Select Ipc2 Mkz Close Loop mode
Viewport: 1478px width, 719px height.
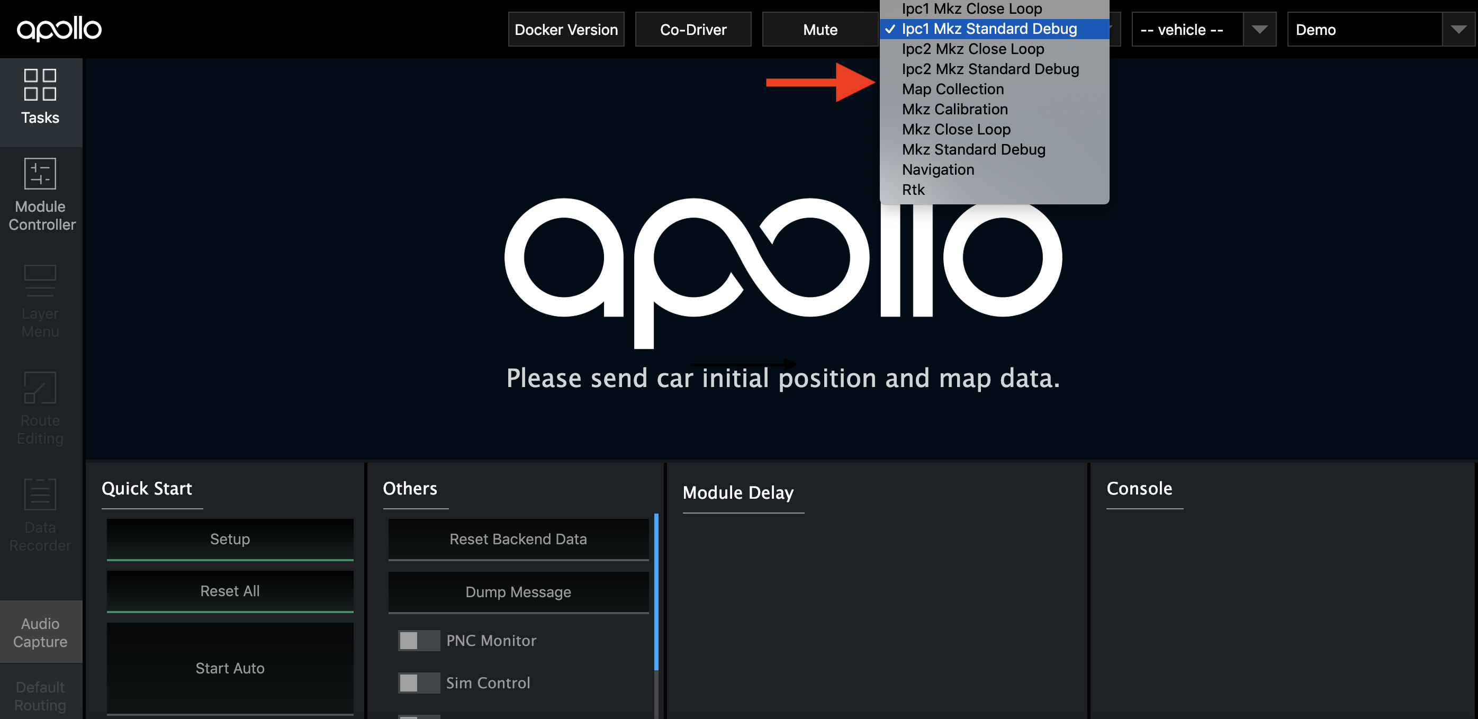click(x=994, y=49)
